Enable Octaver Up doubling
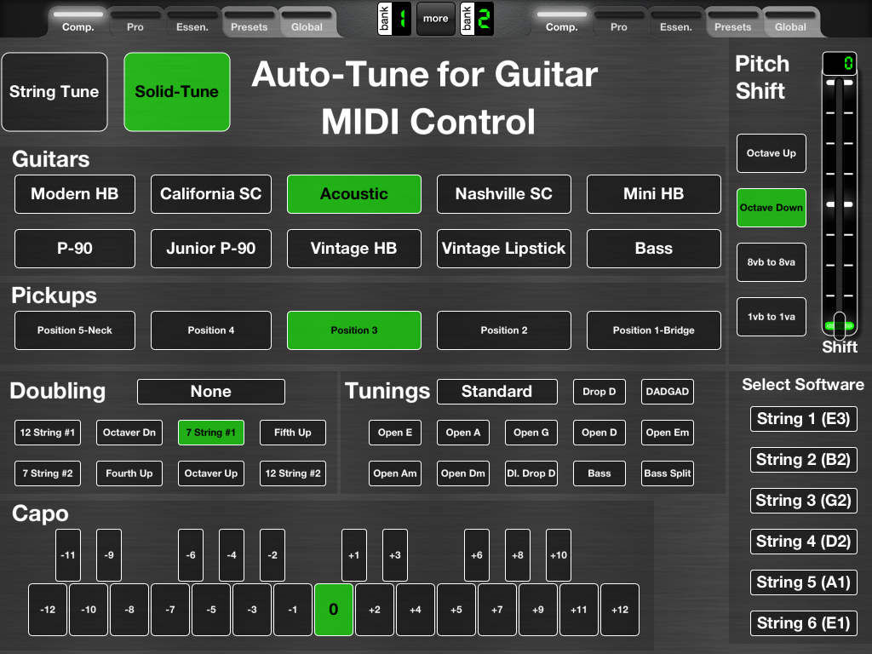Image resolution: width=872 pixels, height=654 pixels. (x=211, y=473)
